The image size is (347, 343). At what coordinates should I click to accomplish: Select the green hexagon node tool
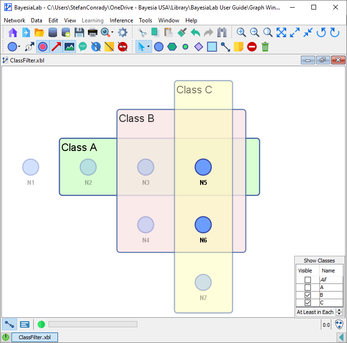(172, 47)
